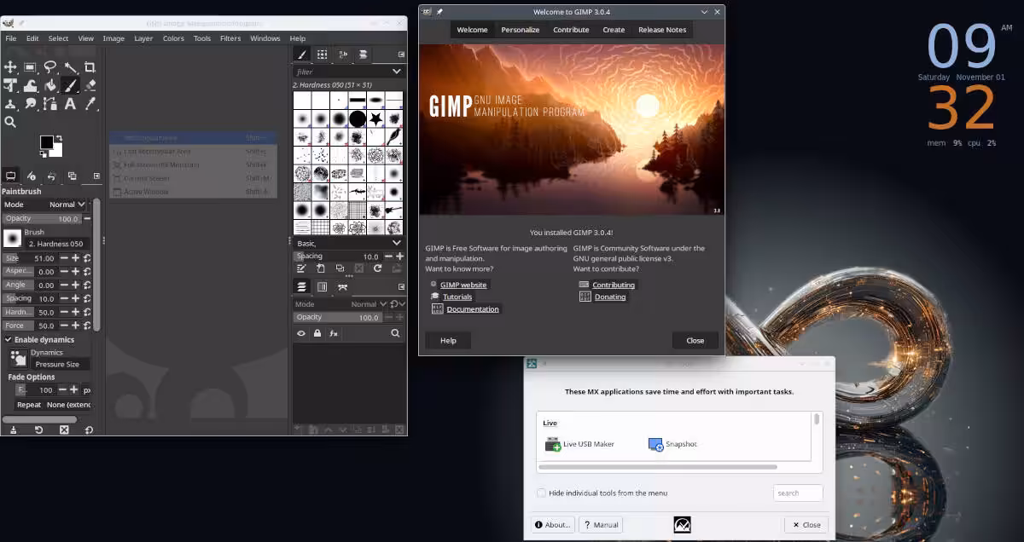
Task: Select the Fuzzy Select magic wand tool
Action: 70,67
